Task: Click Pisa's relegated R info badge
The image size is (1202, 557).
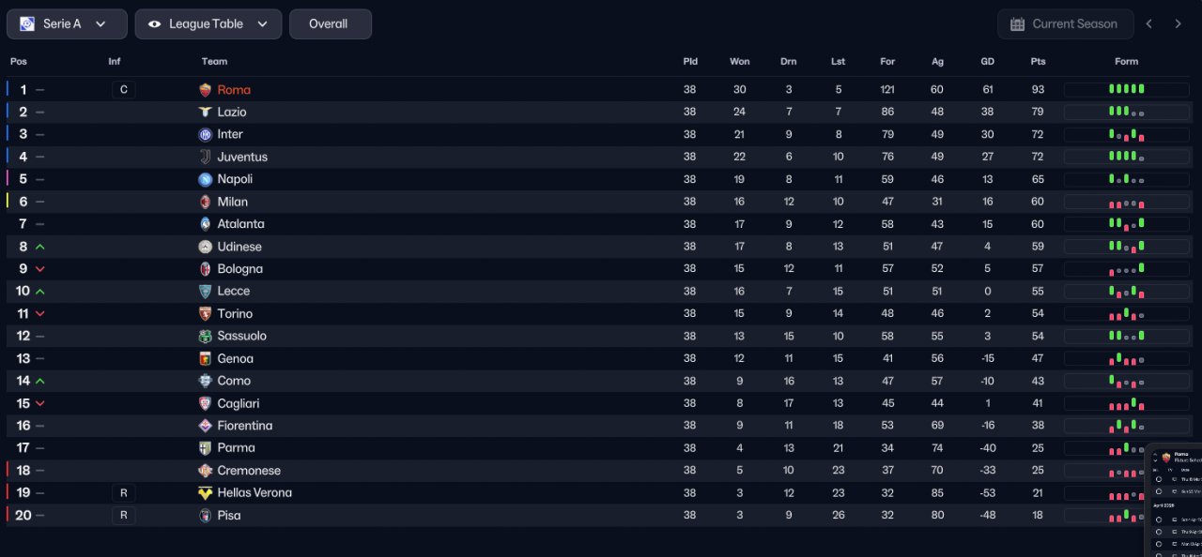Action: (x=123, y=516)
